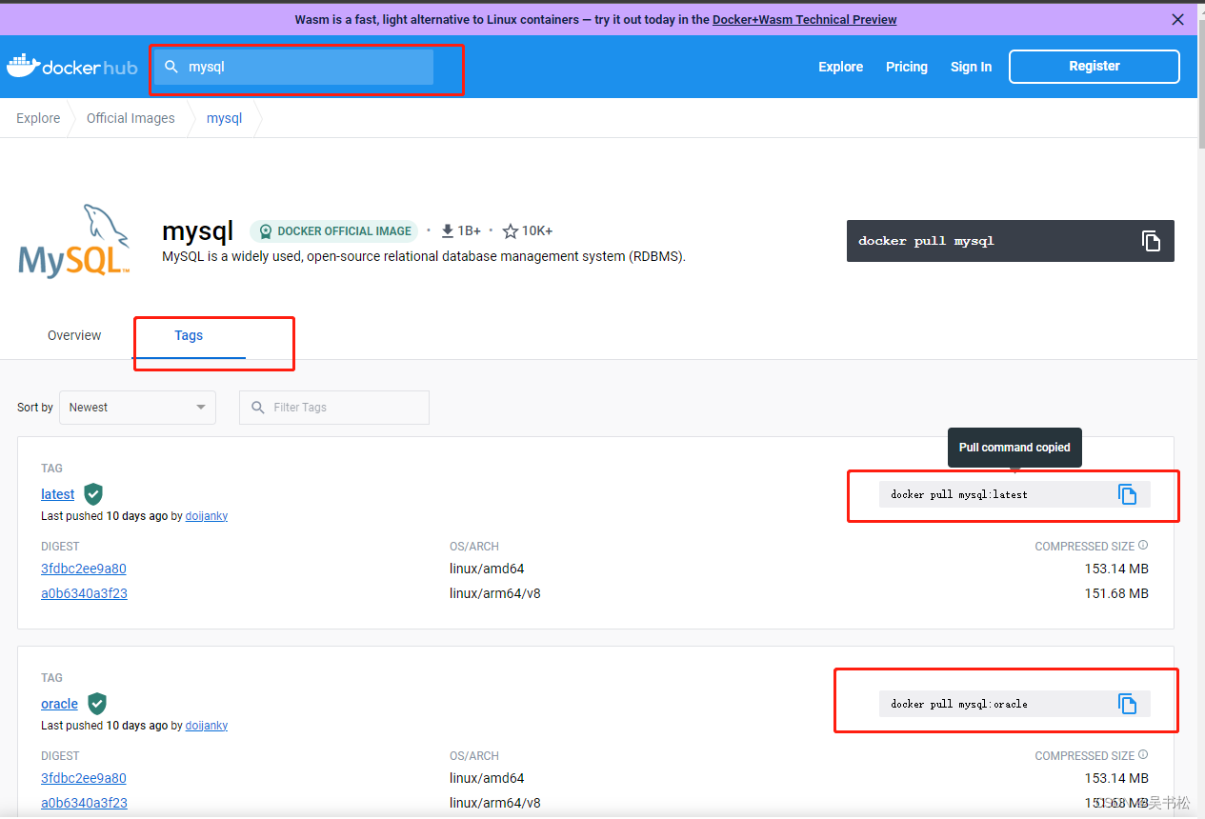Open doijanky profile under oracle tag

click(206, 726)
